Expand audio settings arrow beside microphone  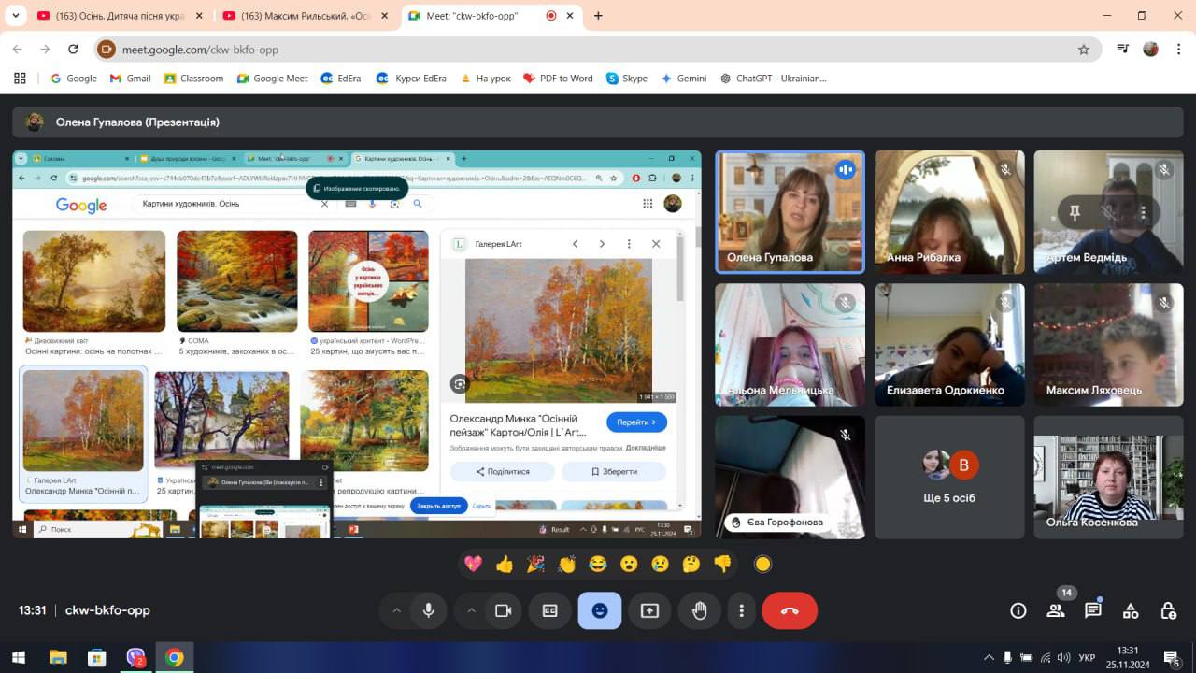pos(396,610)
